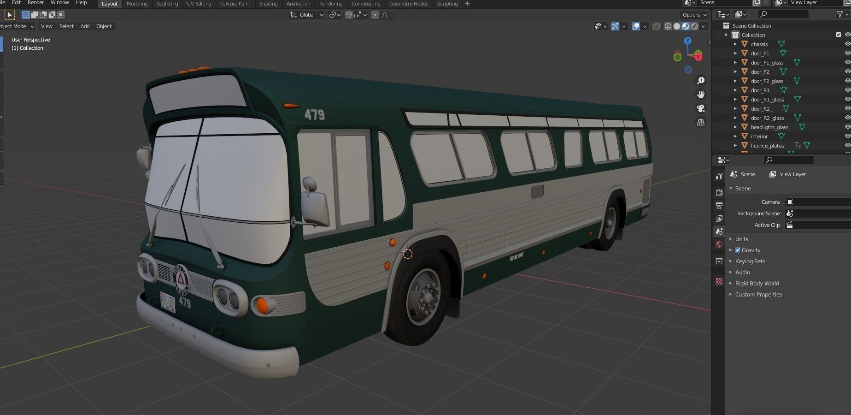Open the Render menu
Screen dimensions: 851x415
(x=35, y=3)
